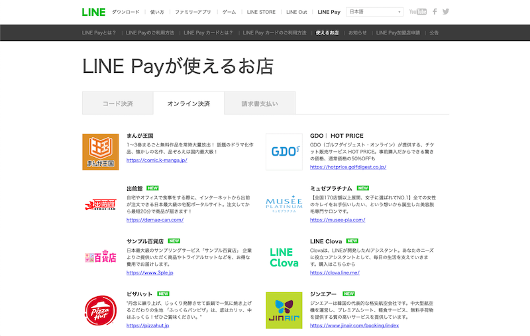The height and width of the screenshot is (336, 530).
Task: Open the comic.k-manga.jp link
Action: pos(156,160)
